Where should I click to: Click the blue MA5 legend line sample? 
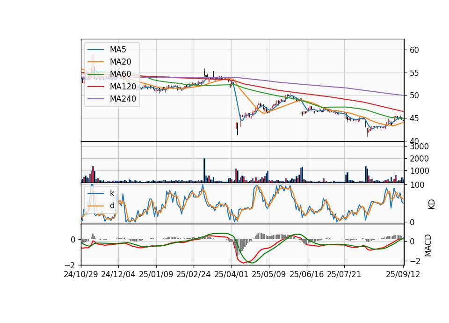pos(95,50)
